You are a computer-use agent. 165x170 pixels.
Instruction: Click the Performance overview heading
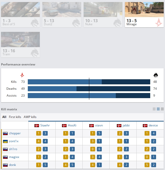click(18, 64)
